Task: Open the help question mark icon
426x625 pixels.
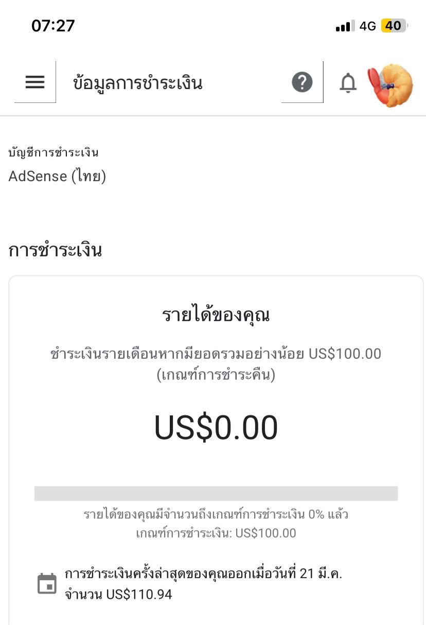Action: (x=302, y=82)
